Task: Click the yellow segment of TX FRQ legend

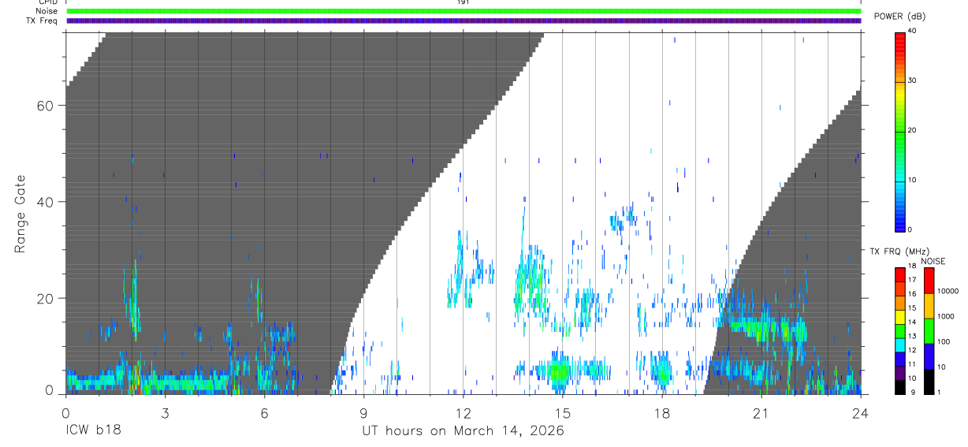Action: [x=900, y=317]
